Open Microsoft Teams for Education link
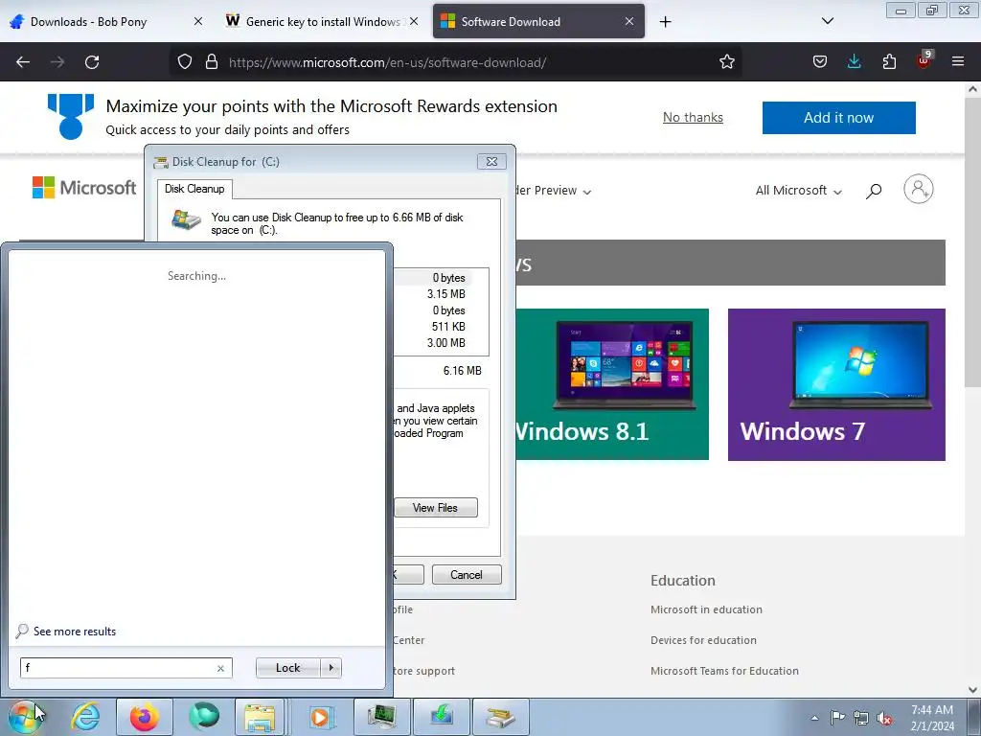This screenshot has width=981, height=736. pos(724,670)
